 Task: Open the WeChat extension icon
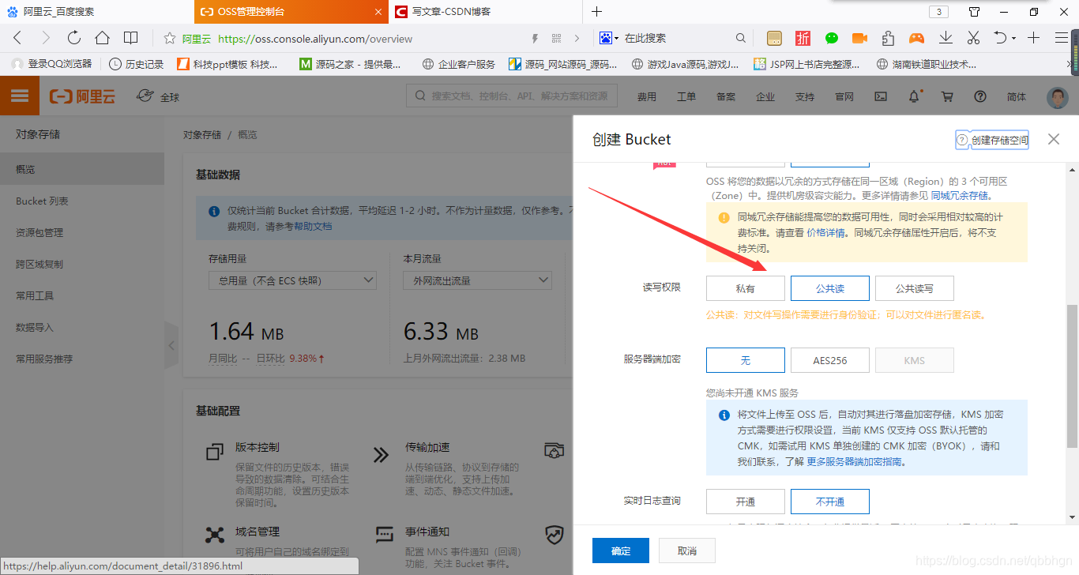tap(832, 38)
